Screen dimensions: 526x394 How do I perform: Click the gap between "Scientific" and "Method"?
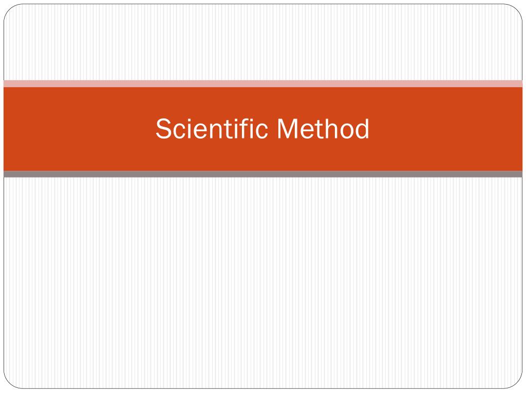tap(272, 129)
